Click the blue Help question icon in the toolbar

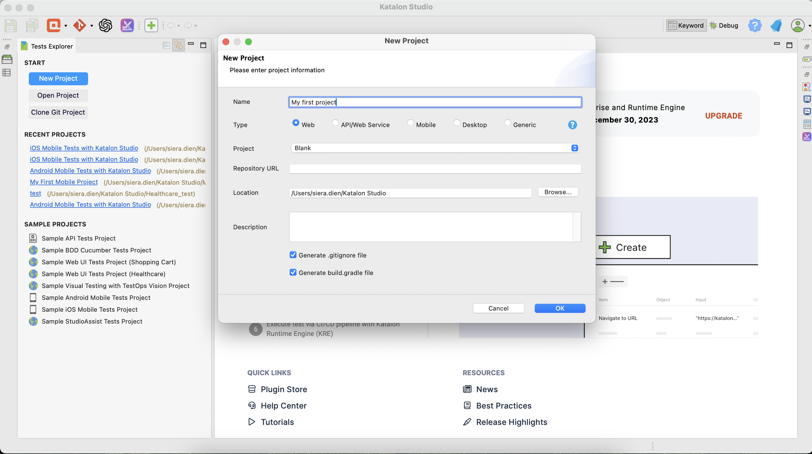coord(755,25)
